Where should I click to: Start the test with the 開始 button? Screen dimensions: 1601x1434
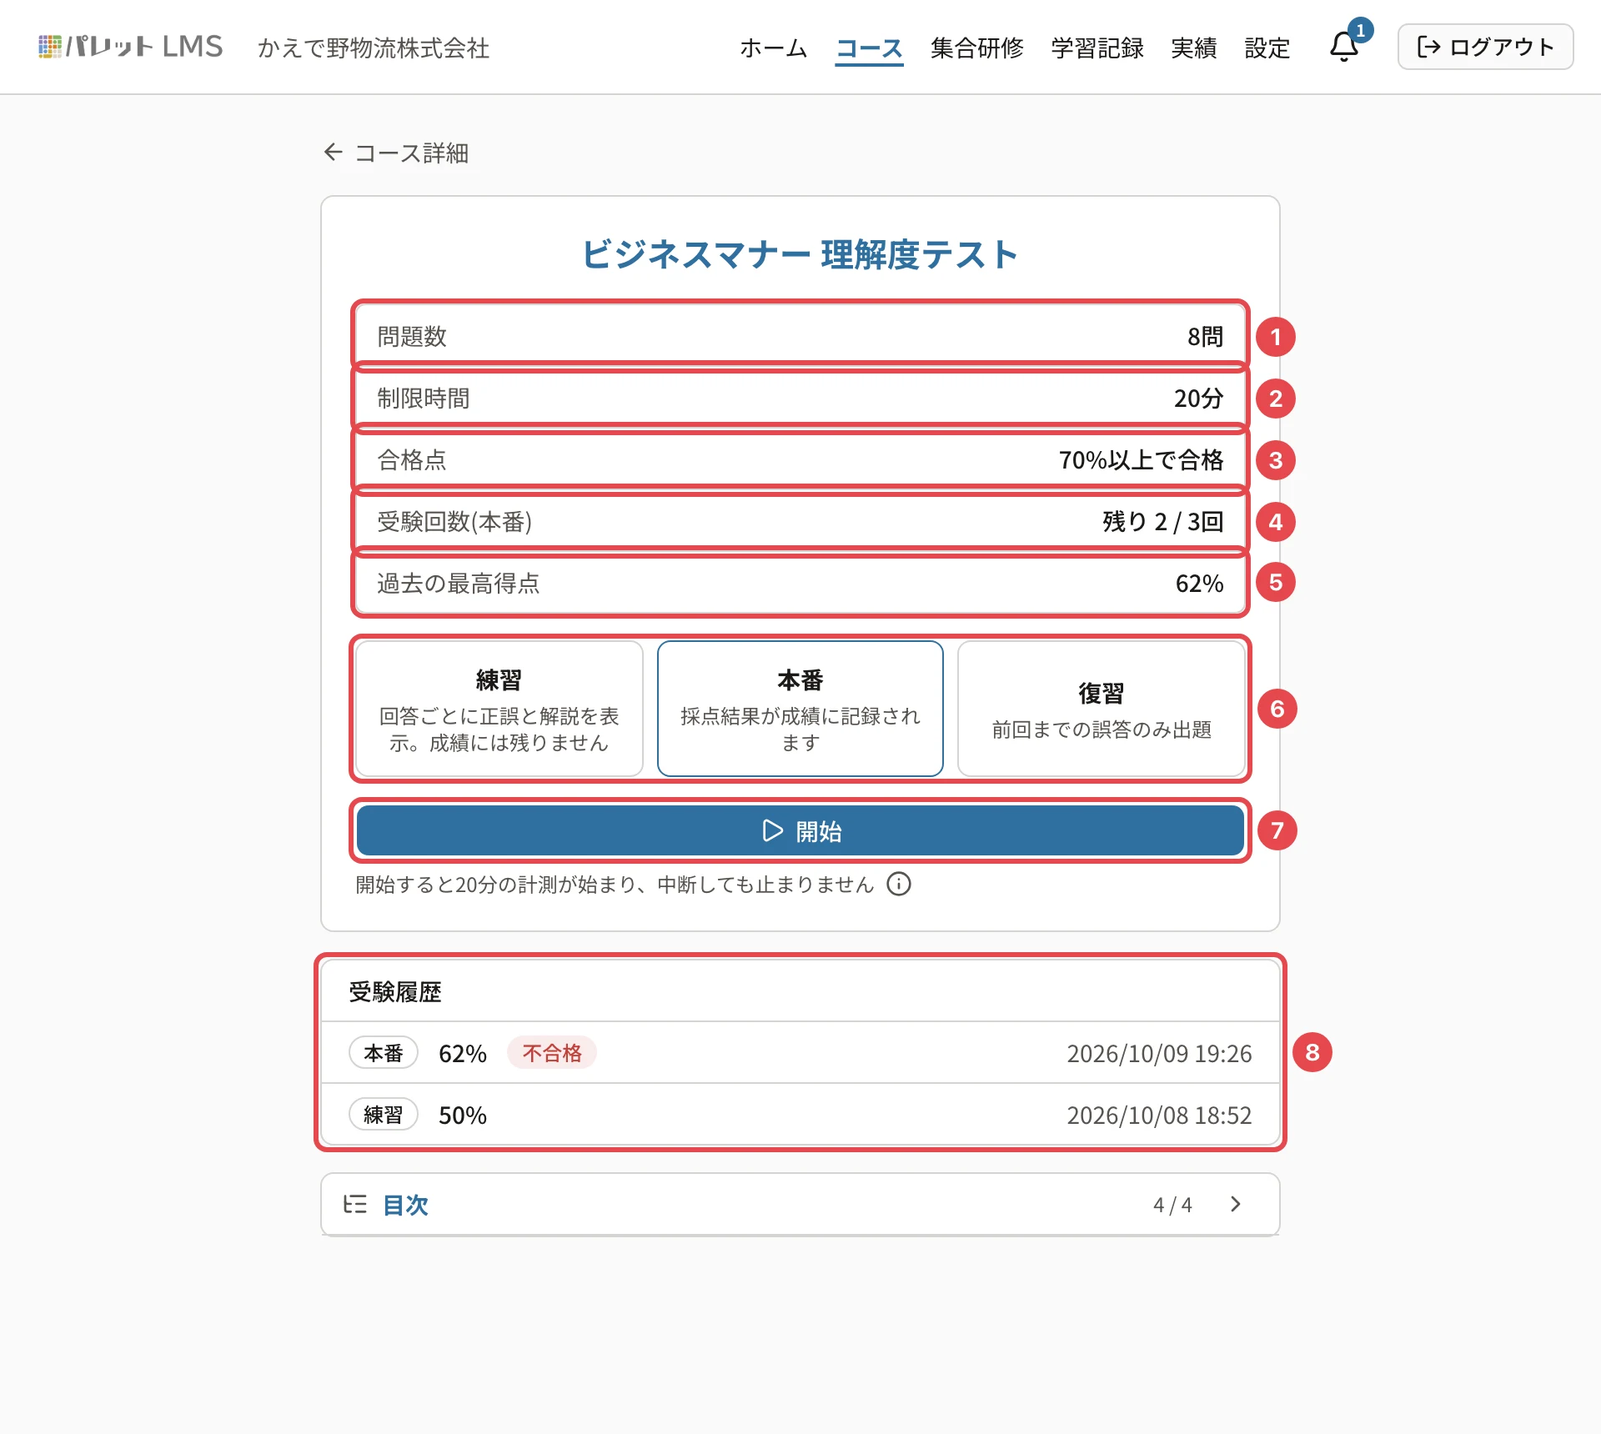click(x=800, y=830)
